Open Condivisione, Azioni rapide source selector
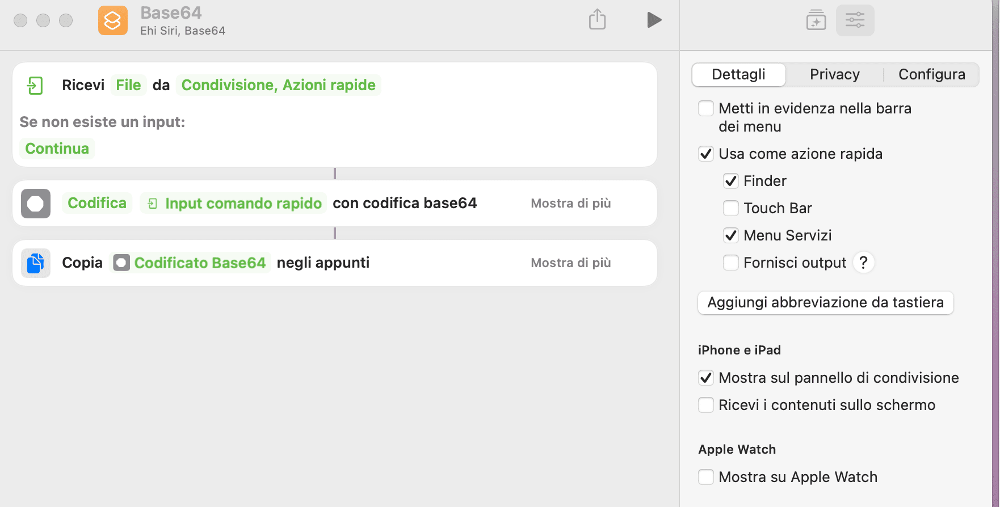The width and height of the screenshot is (1000, 507). pos(278,85)
